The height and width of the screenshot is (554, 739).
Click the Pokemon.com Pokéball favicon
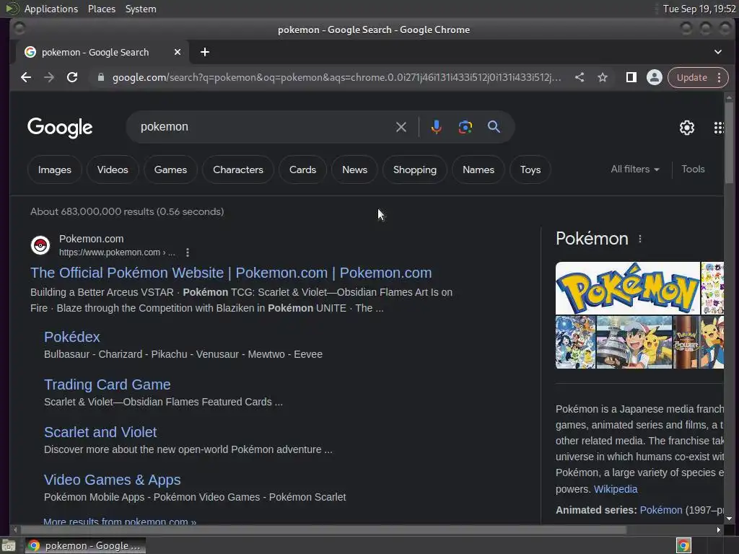(40, 245)
